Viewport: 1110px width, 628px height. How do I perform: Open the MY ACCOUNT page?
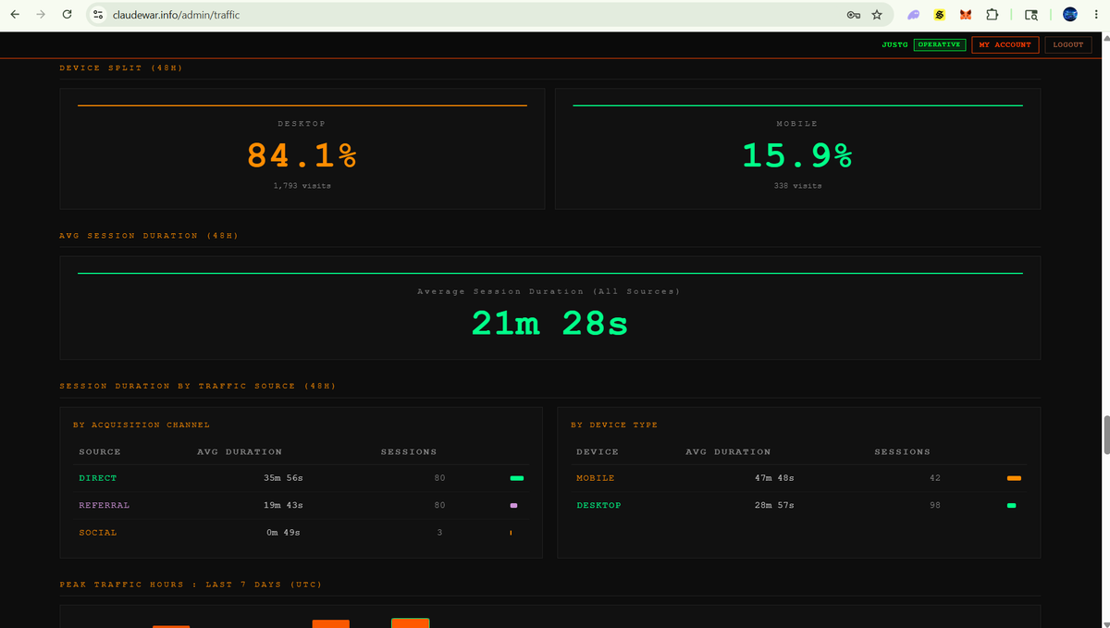pyautogui.click(x=1005, y=44)
